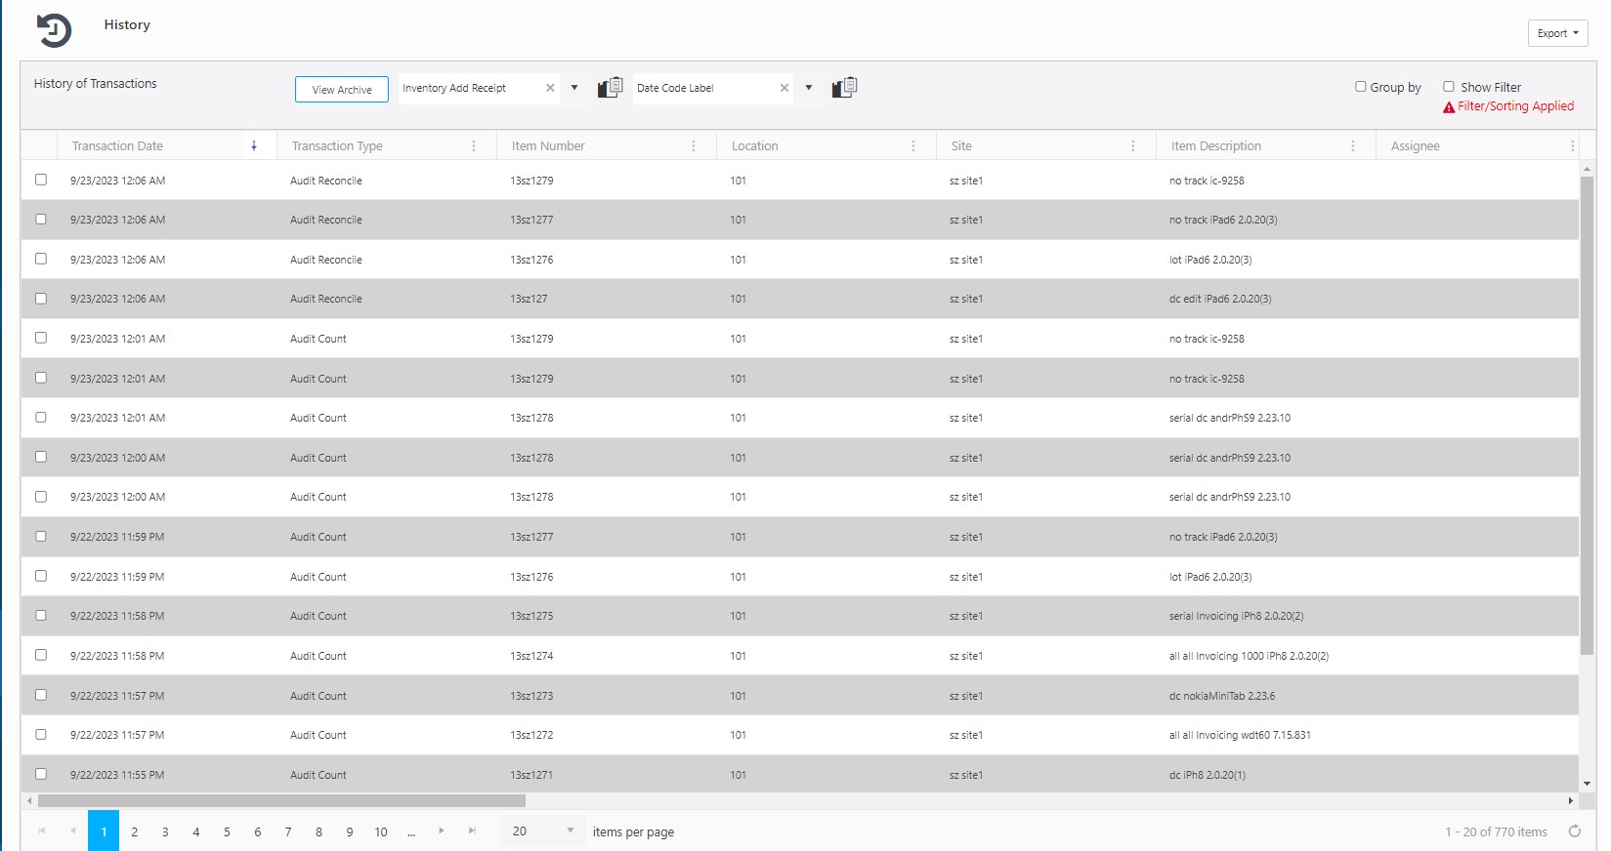Refresh the grid using the reload icon
Screen dimensions: 1611x851
pyautogui.click(x=1574, y=831)
